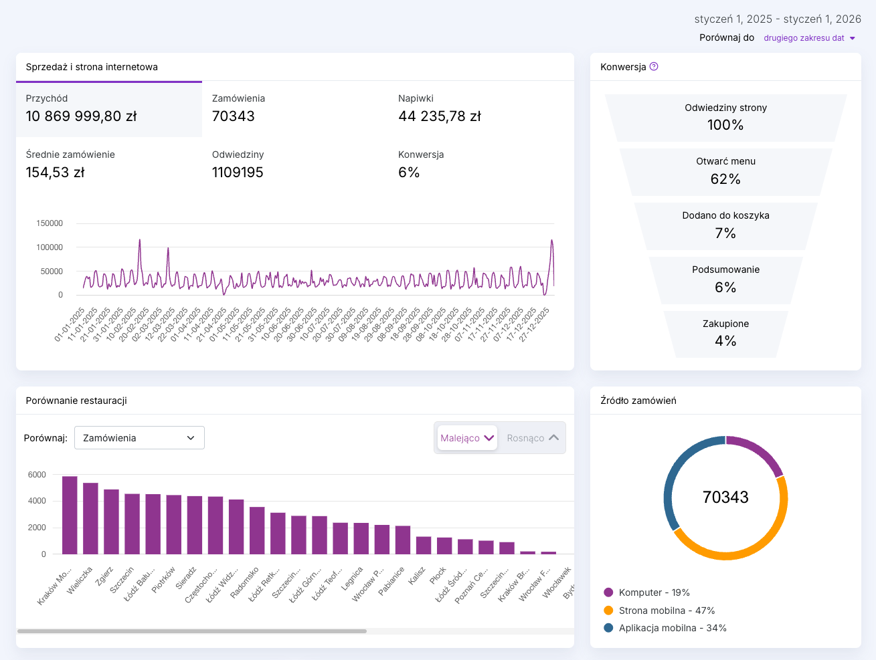Choose the Odwiedziny metric tile
This screenshot has height=660, width=876.
(x=294, y=164)
